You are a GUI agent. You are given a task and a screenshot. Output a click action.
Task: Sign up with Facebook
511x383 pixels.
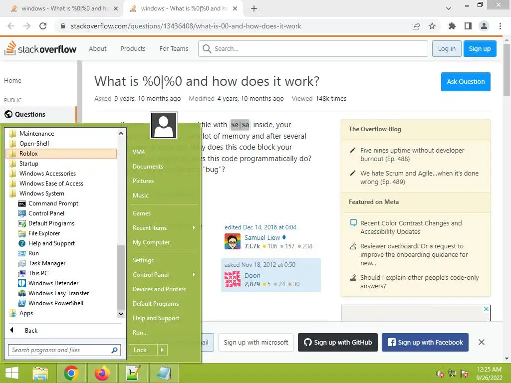(425, 342)
